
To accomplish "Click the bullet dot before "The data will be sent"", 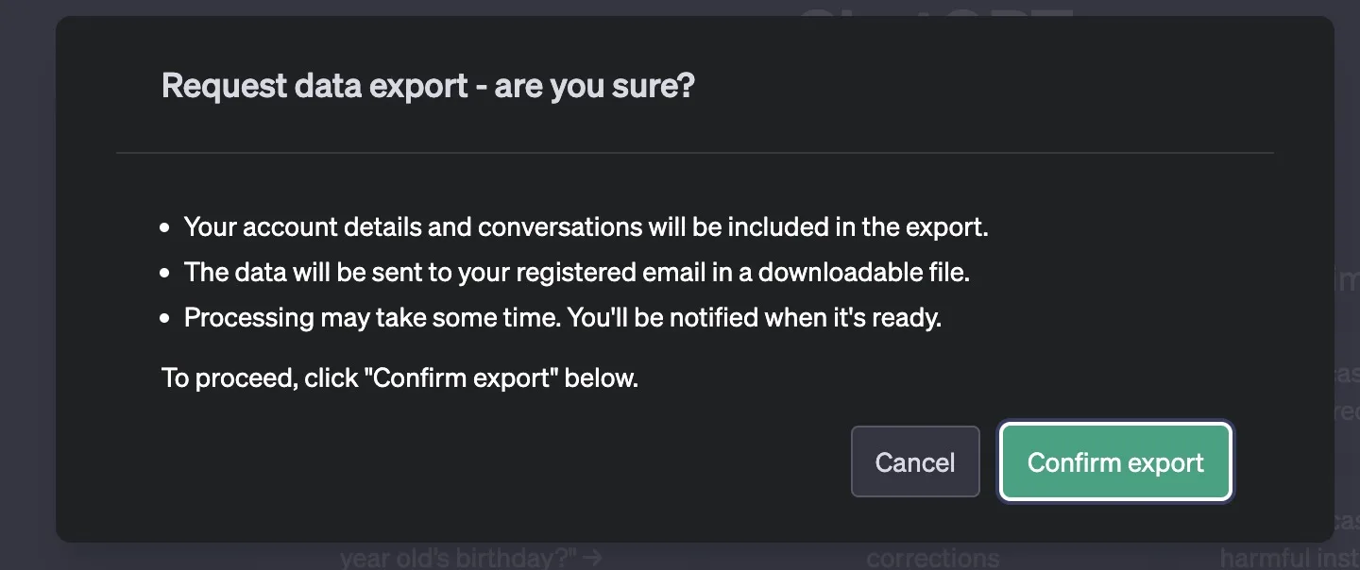I will click(165, 274).
